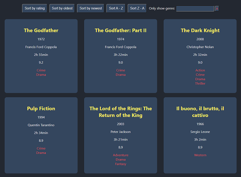
Task: Click Francis Ford Coppola on The Godfather card
Action: [x=41, y=47]
